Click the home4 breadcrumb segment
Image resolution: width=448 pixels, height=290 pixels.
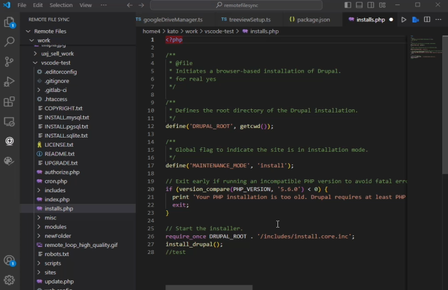tap(151, 32)
